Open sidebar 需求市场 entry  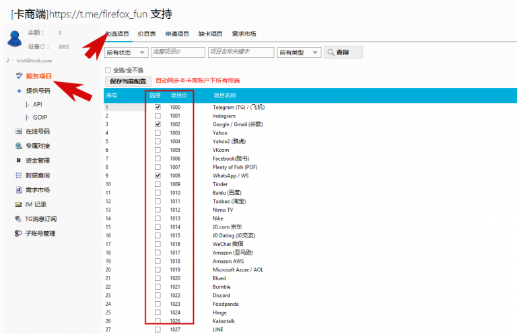[38, 190]
